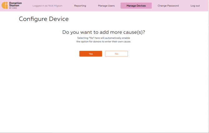Click the empty white area below the Yes button
The image size is (209, 133).
pyautogui.click(x=90, y=81)
